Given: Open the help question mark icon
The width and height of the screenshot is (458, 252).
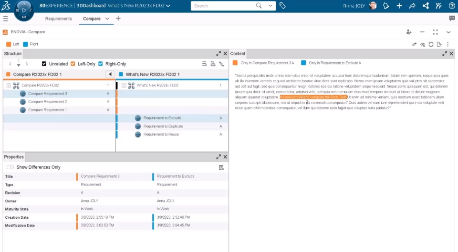Looking at the screenshot, I should (x=452, y=6).
